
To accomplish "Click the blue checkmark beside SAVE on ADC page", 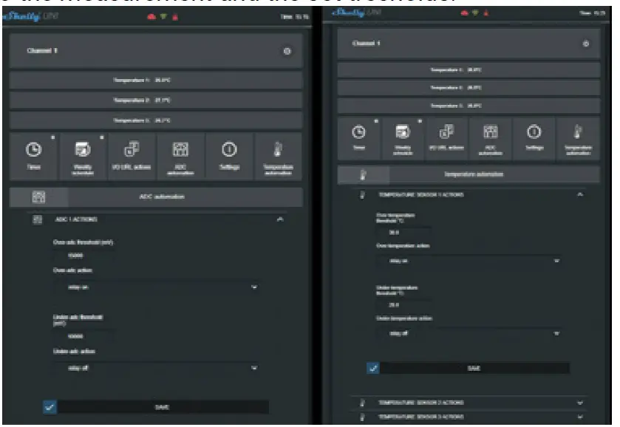I will point(50,407).
